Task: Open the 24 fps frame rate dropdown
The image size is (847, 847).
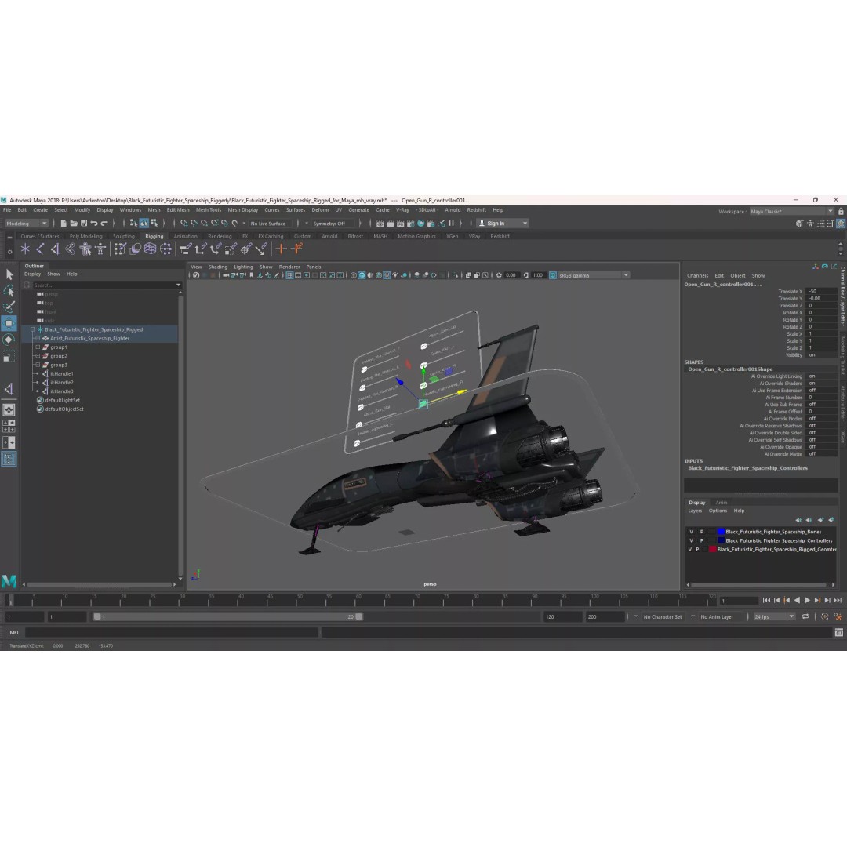Action: point(774,617)
